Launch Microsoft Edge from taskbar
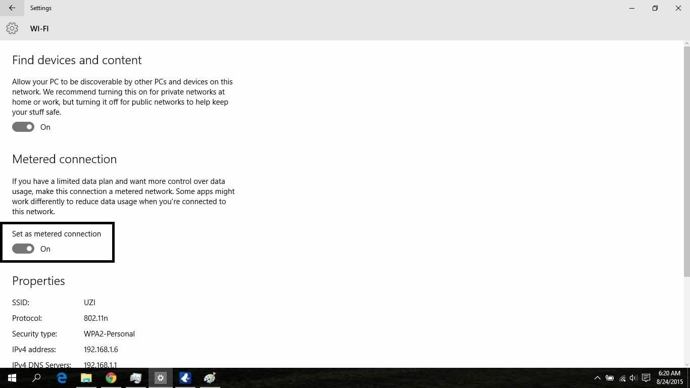690x388 pixels. pyautogui.click(x=62, y=378)
